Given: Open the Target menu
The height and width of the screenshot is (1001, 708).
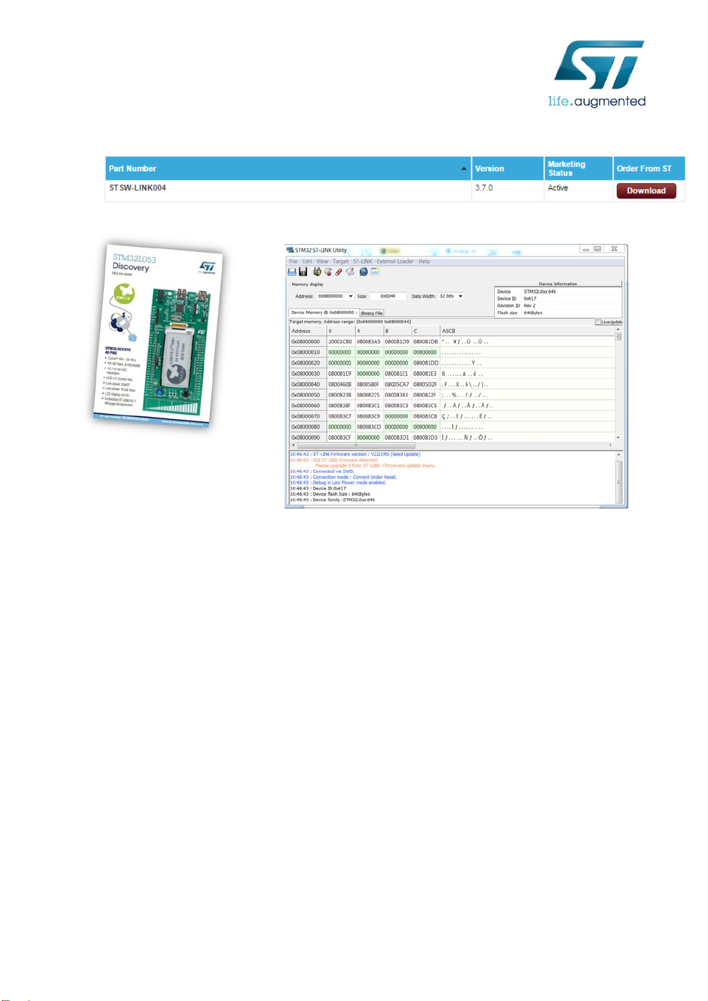Looking at the screenshot, I should coord(340,261).
